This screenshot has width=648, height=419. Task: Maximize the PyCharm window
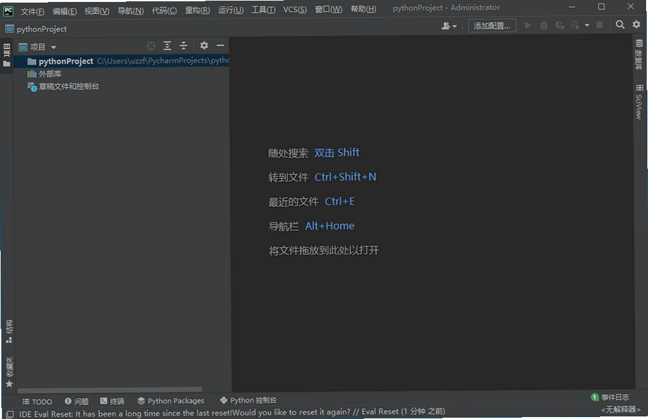(x=601, y=7)
